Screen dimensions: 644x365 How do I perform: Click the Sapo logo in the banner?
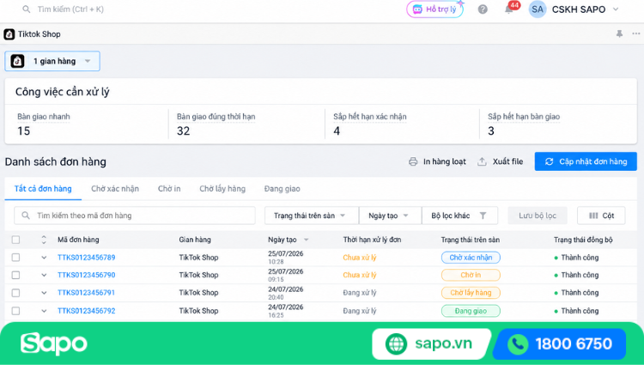tap(54, 344)
